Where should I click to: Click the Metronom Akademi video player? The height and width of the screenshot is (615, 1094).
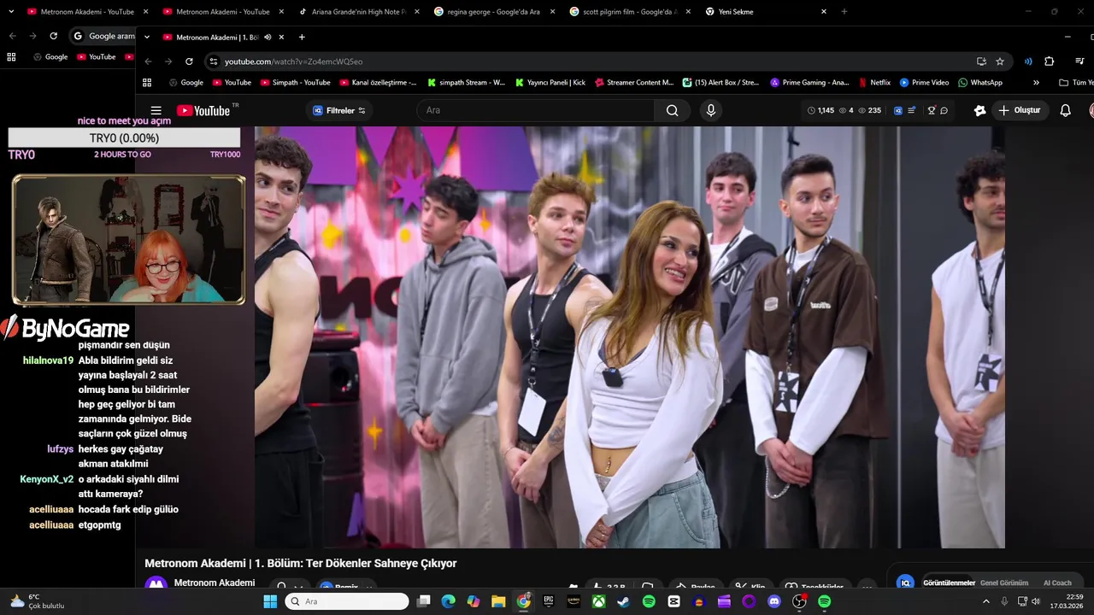coord(629,337)
